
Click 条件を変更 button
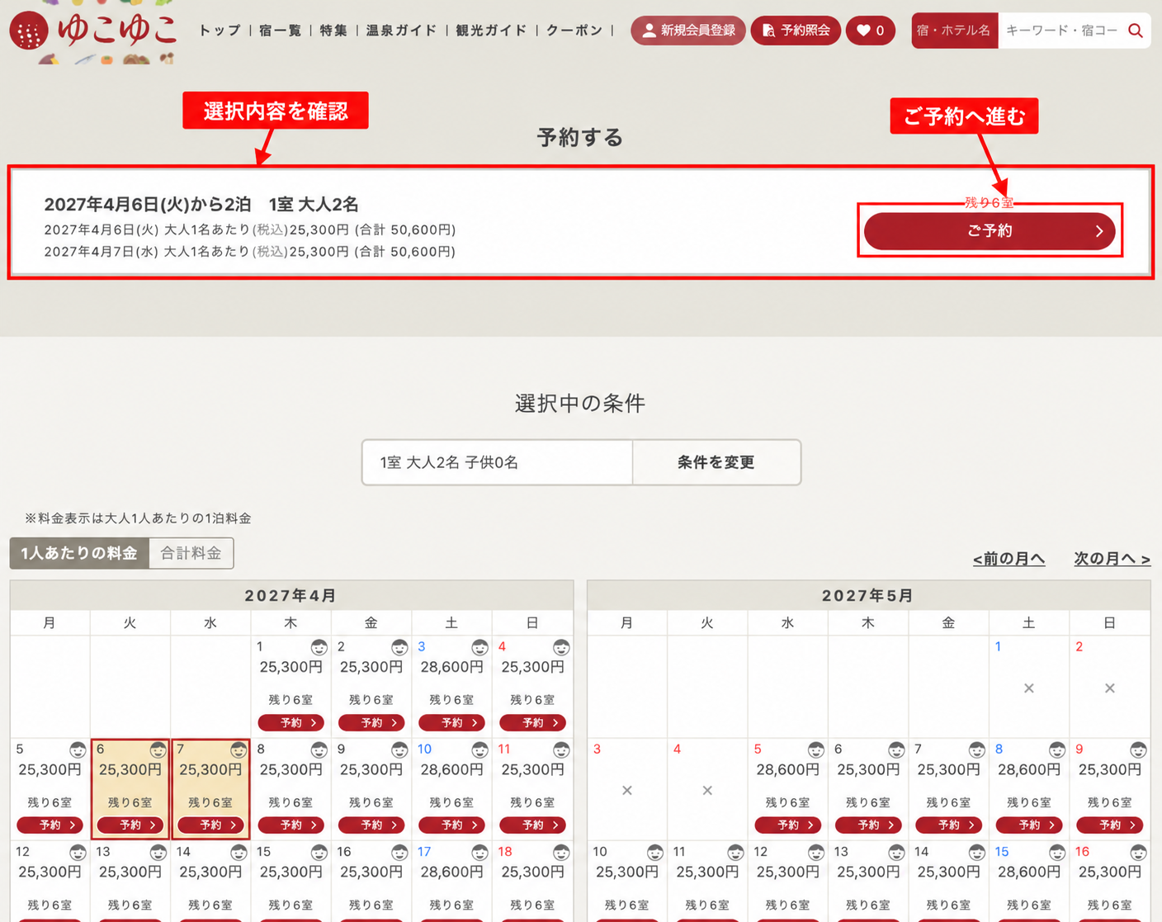coord(716,462)
